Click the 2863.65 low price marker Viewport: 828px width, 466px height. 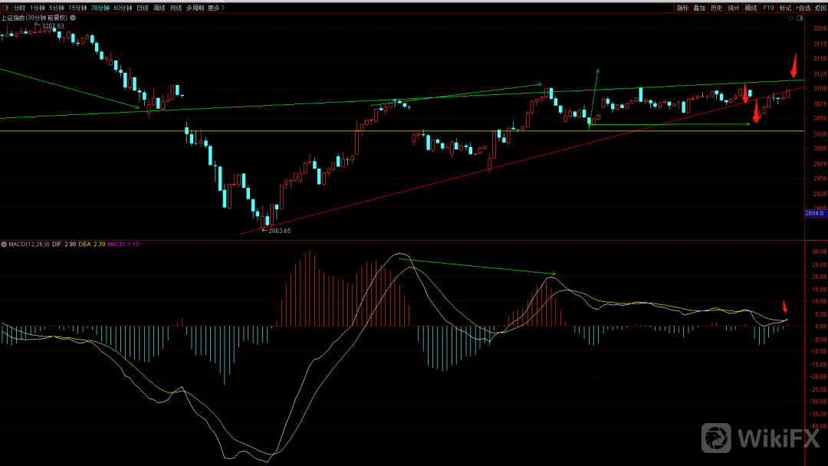[x=278, y=230]
